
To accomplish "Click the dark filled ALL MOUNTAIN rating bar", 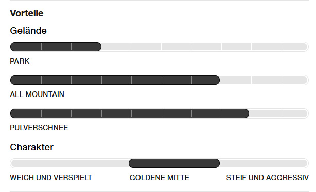I will point(115,80).
